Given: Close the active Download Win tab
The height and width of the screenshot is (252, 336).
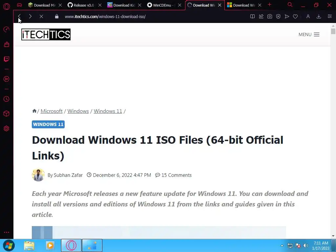Looking at the screenshot, I should 220,5.
